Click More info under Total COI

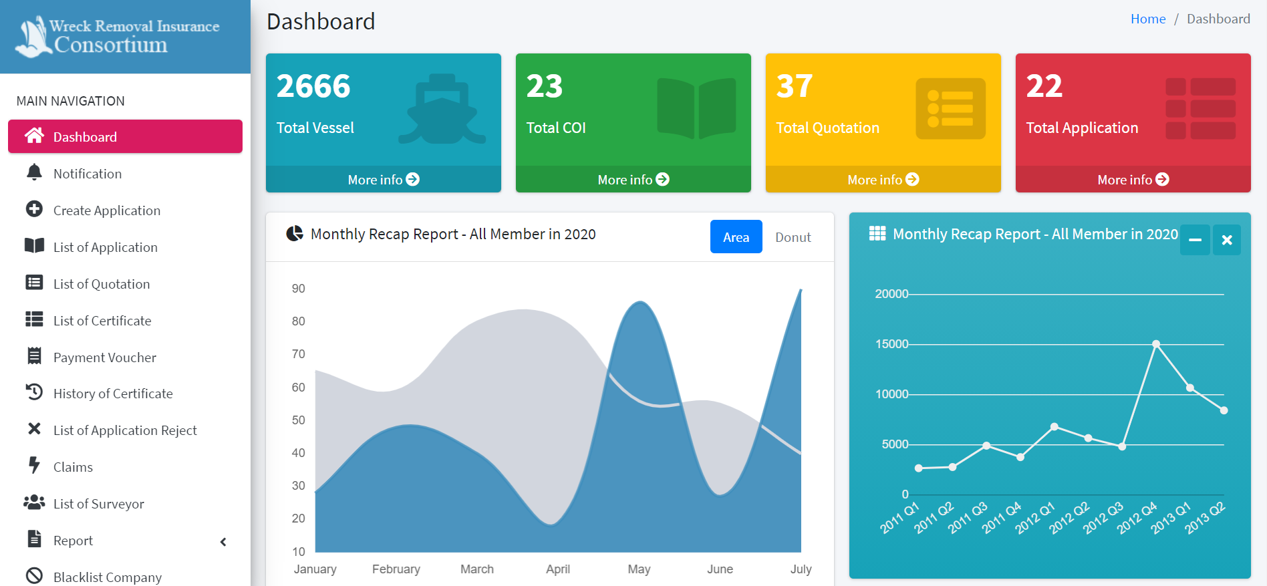633,180
